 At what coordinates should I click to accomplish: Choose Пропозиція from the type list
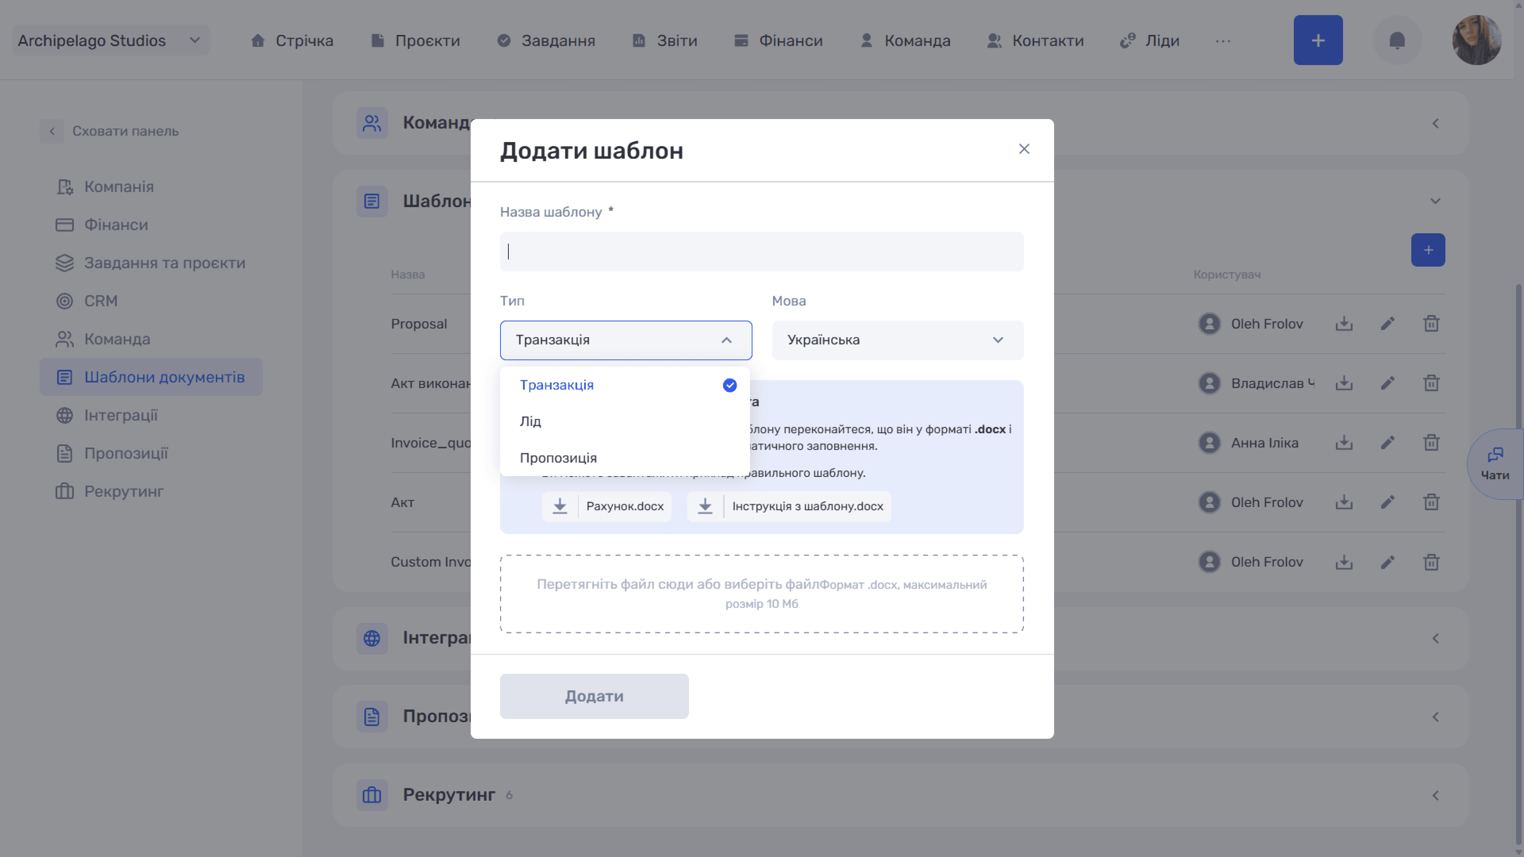pos(625,458)
